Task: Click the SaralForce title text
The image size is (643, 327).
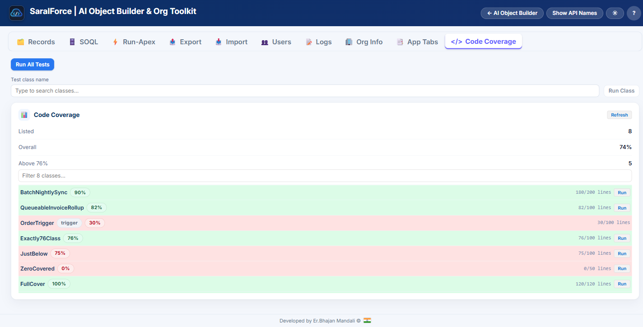Action: click(113, 11)
